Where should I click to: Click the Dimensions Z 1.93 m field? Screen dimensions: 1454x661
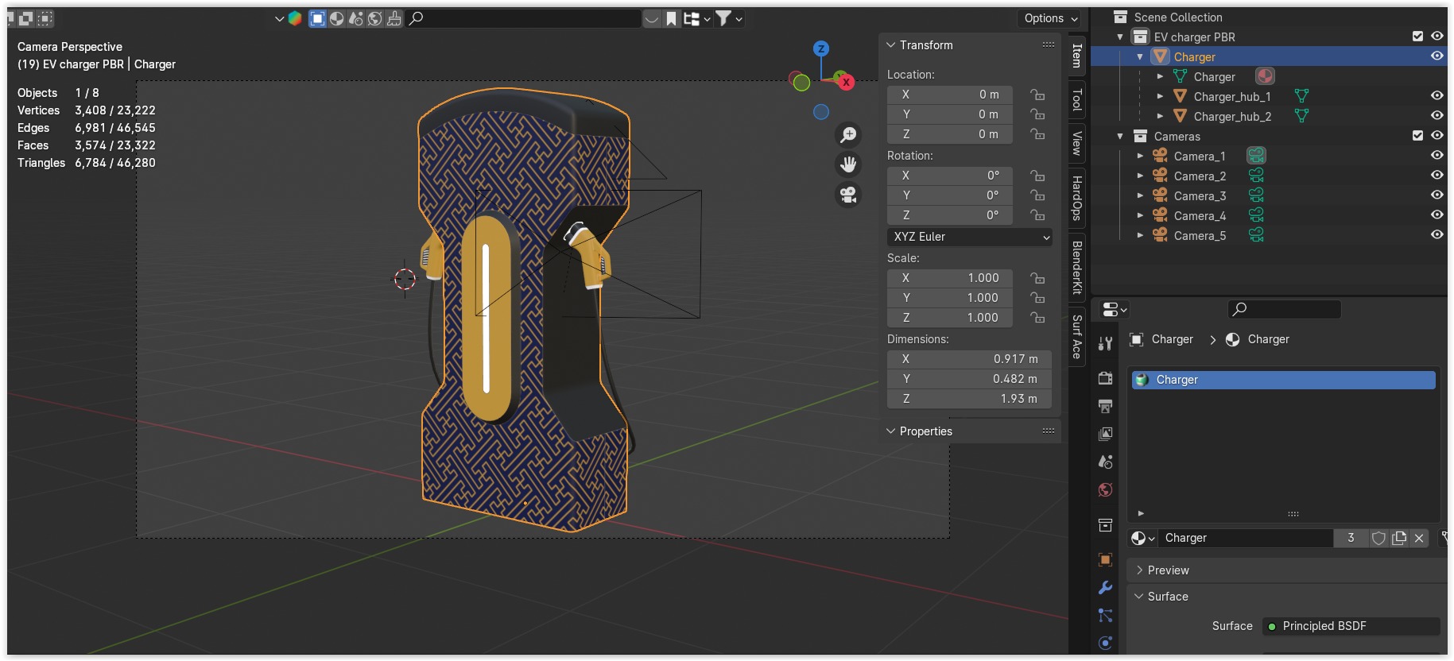[969, 399]
